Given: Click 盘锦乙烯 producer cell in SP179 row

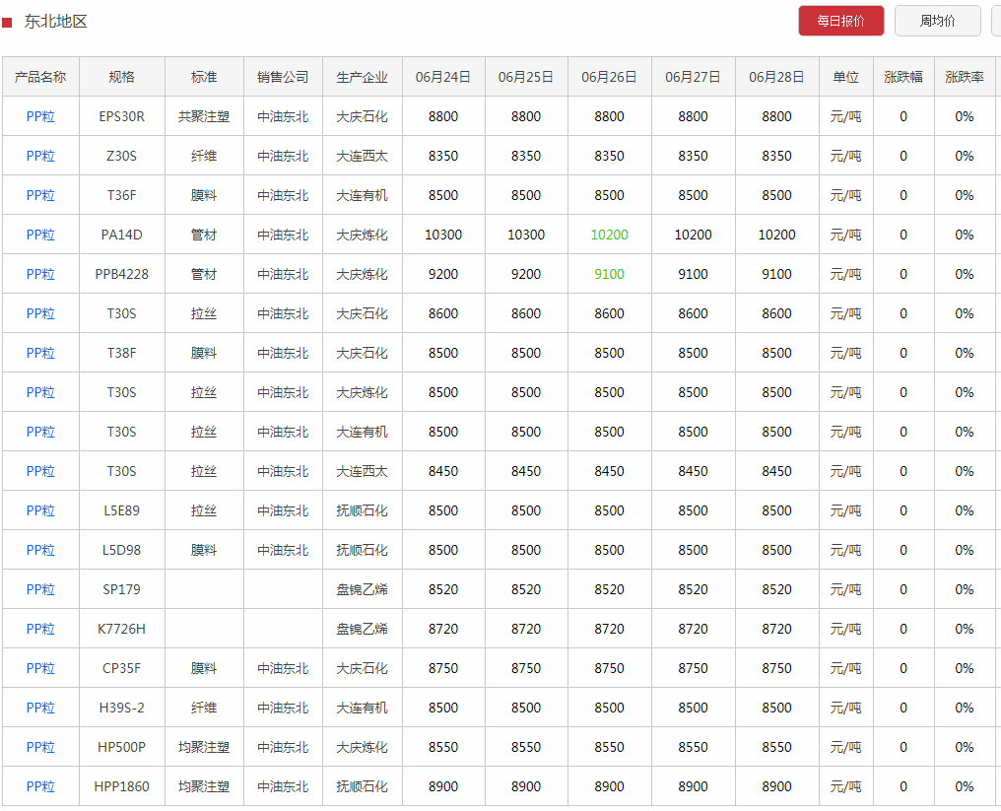Looking at the screenshot, I should coord(362,589).
